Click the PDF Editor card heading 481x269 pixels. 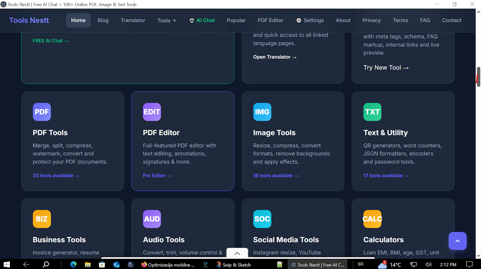pyautogui.click(x=161, y=133)
